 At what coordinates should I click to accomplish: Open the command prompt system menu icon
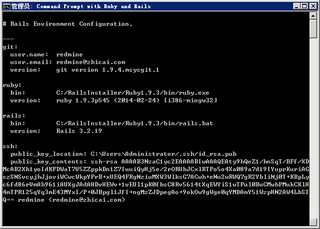click(7, 6)
